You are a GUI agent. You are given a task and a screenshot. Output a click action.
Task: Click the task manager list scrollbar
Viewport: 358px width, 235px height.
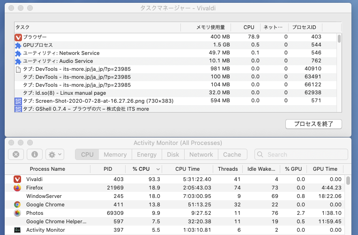click(339, 39)
